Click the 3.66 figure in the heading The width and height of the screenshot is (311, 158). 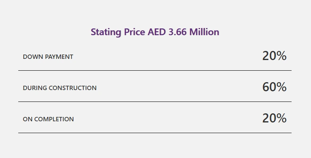pos(178,32)
